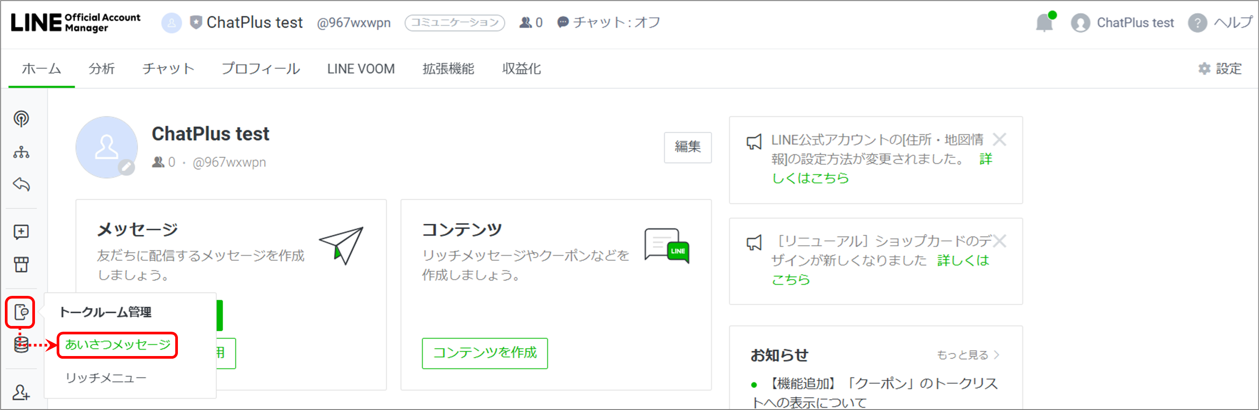The width and height of the screenshot is (1259, 410).
Task: Switch to the LINE VOOM tab
Action: coord(361,69)
